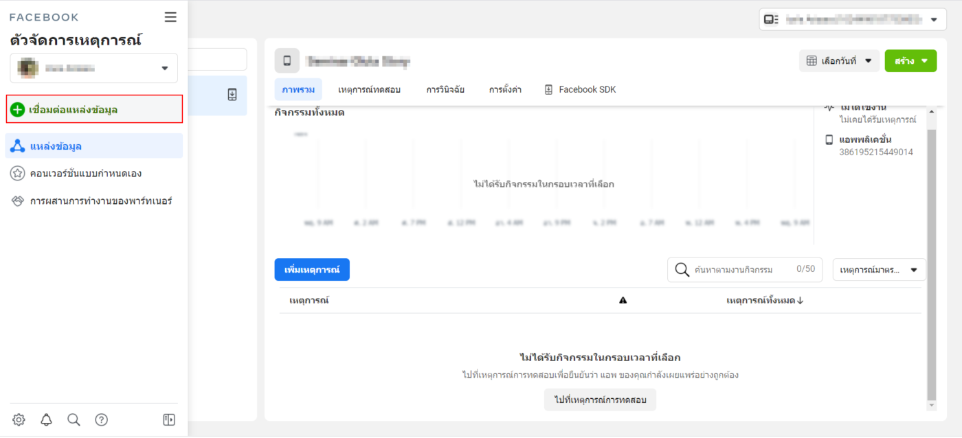962x438 pixels.
Task: Open settings gear in sidebar footer
Action: [19, 419]
